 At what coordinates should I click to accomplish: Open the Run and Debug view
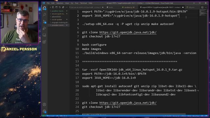click(44, 29)
